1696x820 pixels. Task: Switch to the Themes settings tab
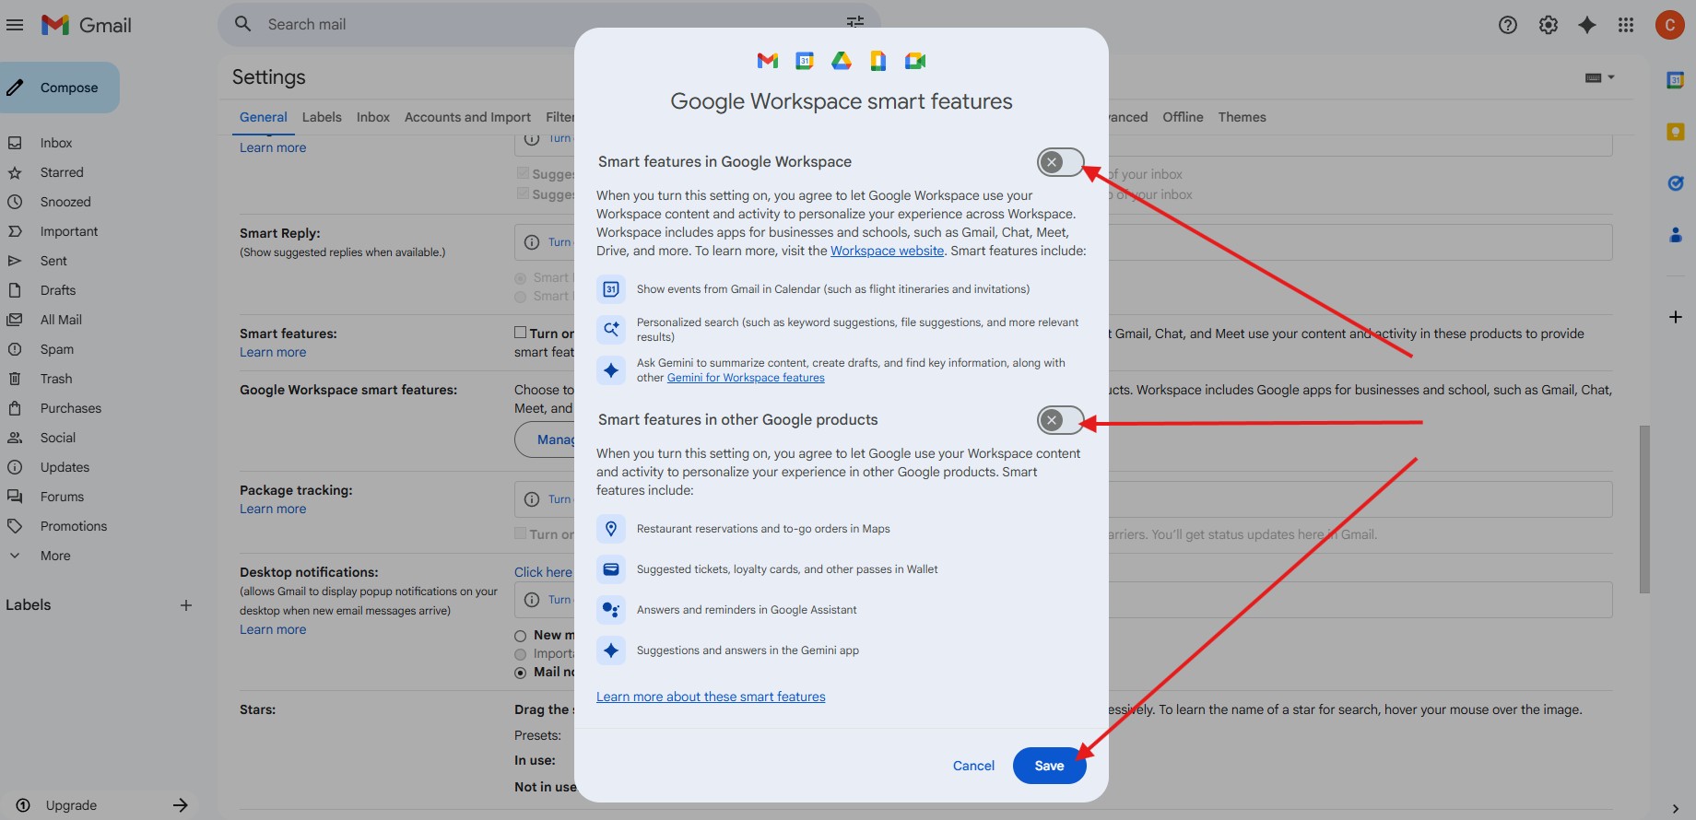[1242, 117]
